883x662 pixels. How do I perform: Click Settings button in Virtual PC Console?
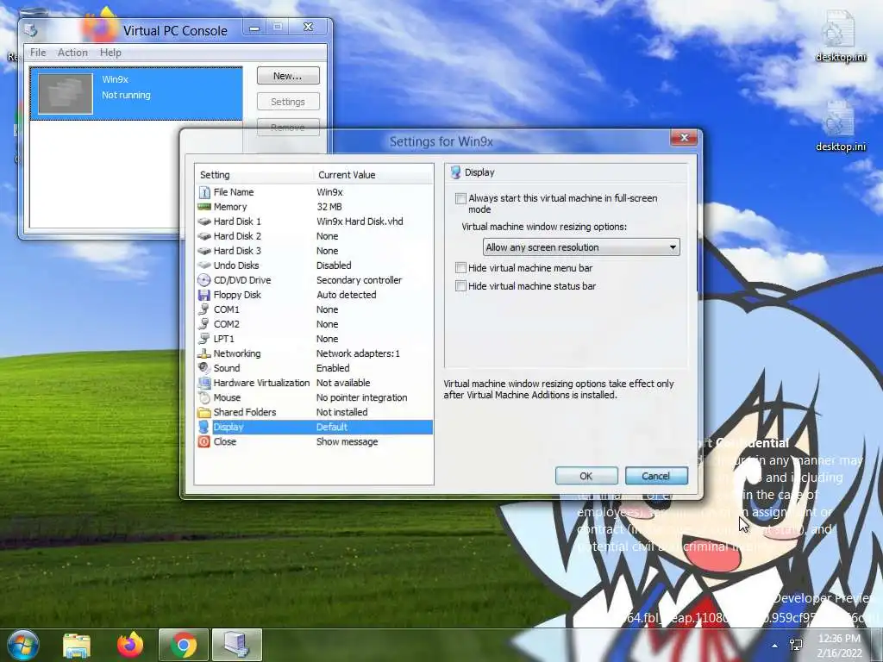point(288,102)
